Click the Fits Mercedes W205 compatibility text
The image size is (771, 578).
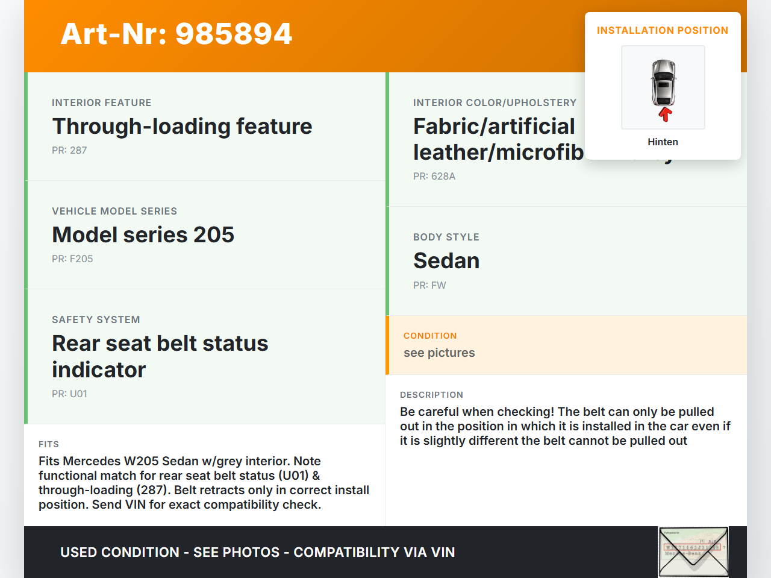[x=204, y=483]
